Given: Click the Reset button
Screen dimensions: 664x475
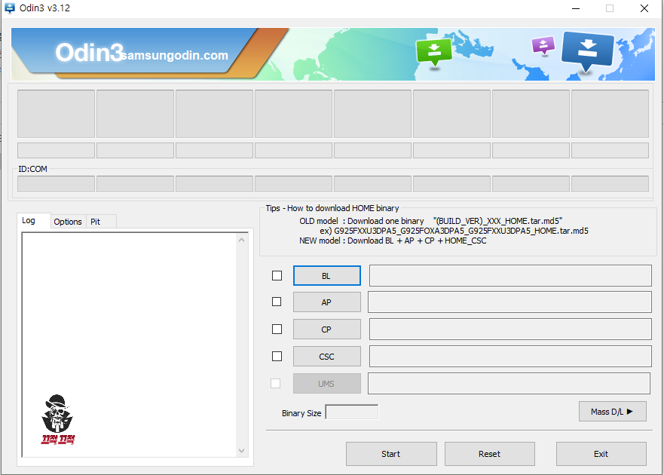Looking at the screenshot, I should click(490, 454).
